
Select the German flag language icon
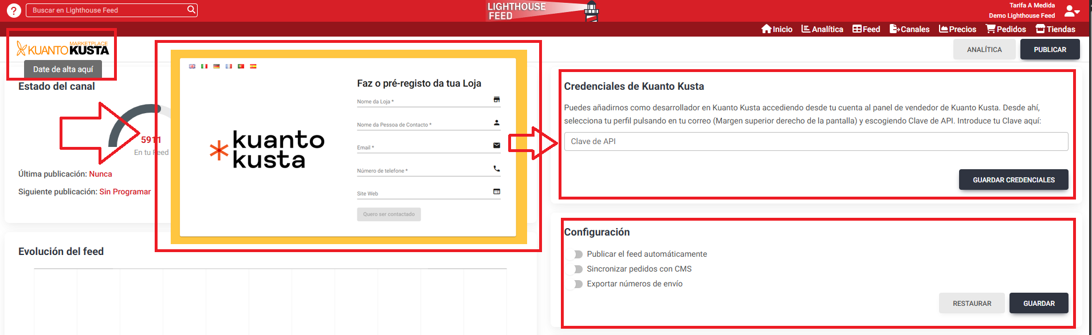click(x=217, y=66)
